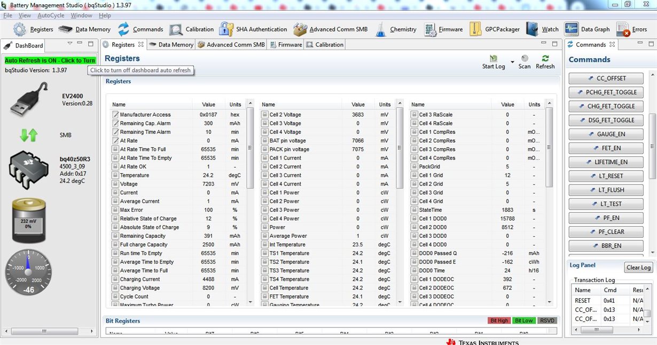Open the AutoCycle menu
The image size is (657, 345).
[51, 15]
